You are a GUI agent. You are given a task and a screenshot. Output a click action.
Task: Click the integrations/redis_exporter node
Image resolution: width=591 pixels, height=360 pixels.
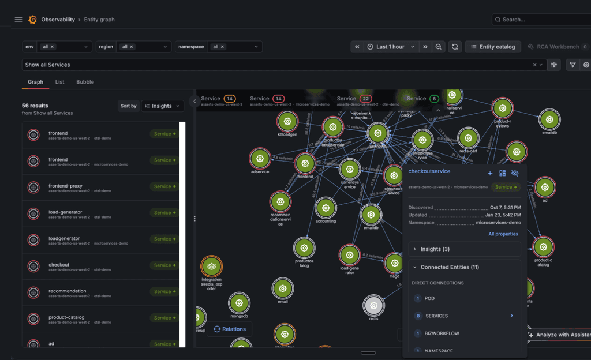pos(211,266)
